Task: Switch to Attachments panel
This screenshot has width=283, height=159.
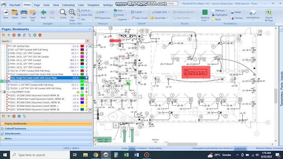Action: click(46, 133)
